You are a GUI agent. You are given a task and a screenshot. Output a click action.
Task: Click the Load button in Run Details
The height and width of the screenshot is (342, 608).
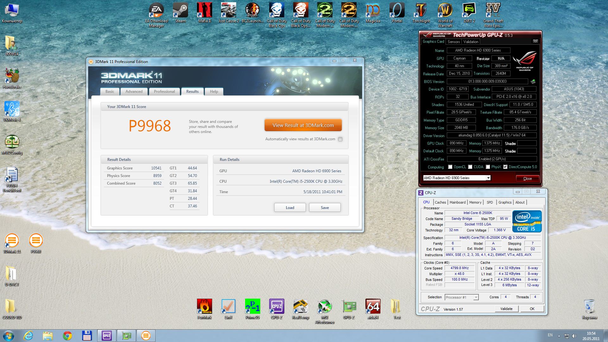click(290, 208)
